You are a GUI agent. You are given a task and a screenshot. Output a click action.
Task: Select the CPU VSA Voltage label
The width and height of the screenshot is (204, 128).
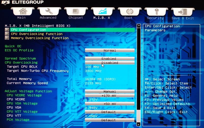coord(22,103)
